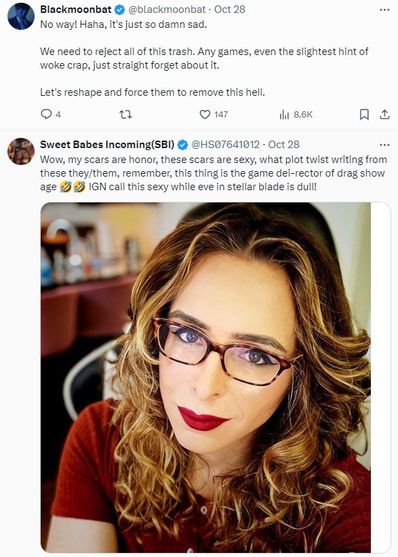Open Sweet Babes Incoming profile avatar
The height and width of the screenshot is (557, 398).
[x=21, y=151]
